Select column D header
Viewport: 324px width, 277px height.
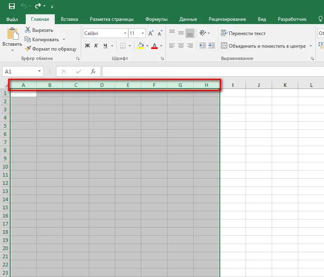(102, 85)
